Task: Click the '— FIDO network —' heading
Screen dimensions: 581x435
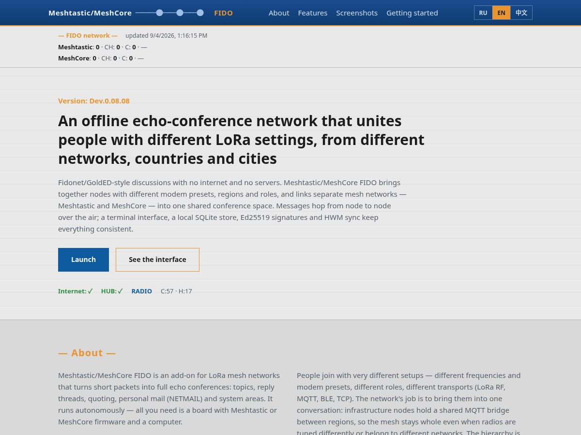Action: click(x=88, y=35)
